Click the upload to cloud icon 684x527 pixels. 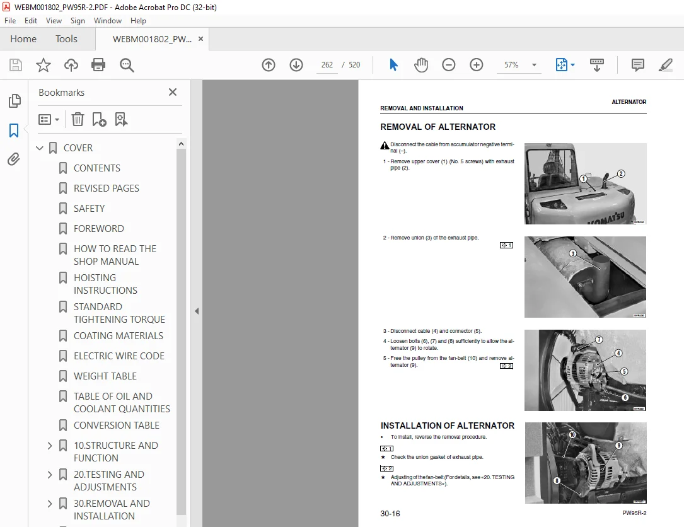point(71,65)
